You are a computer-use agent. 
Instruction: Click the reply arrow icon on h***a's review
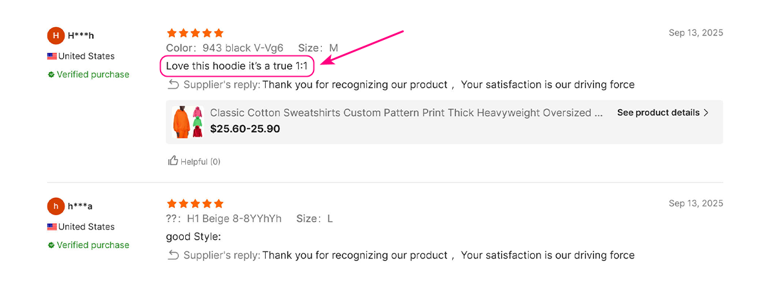(x=173, y=255)
